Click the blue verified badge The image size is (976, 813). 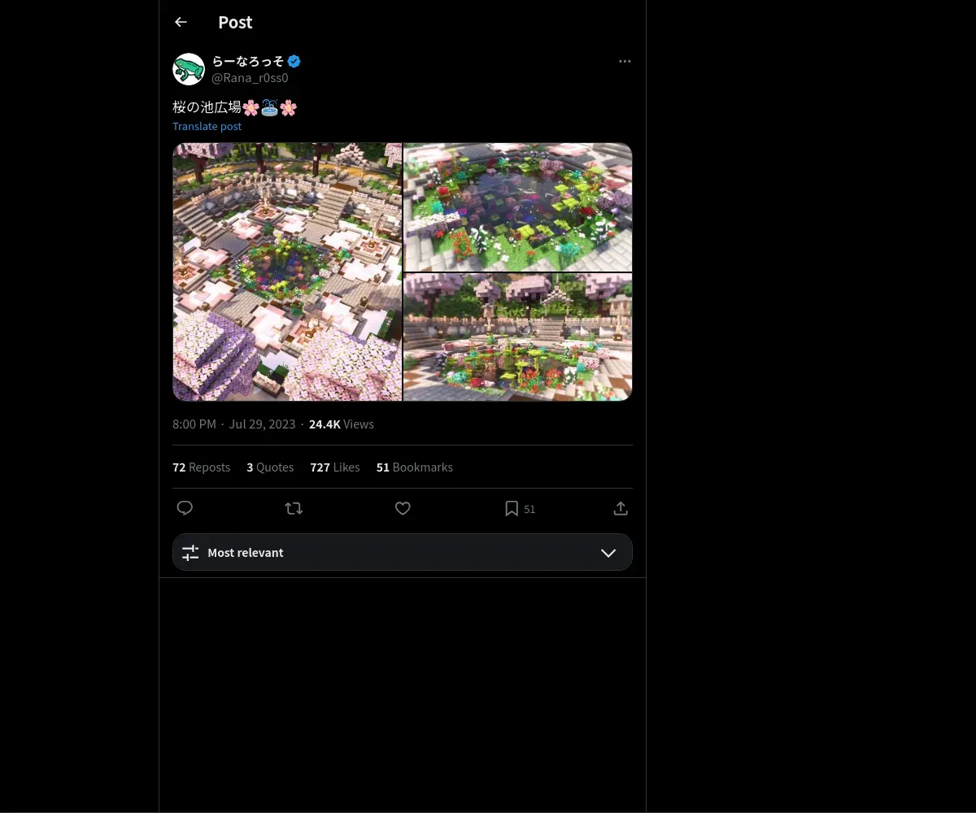[294, 61]
